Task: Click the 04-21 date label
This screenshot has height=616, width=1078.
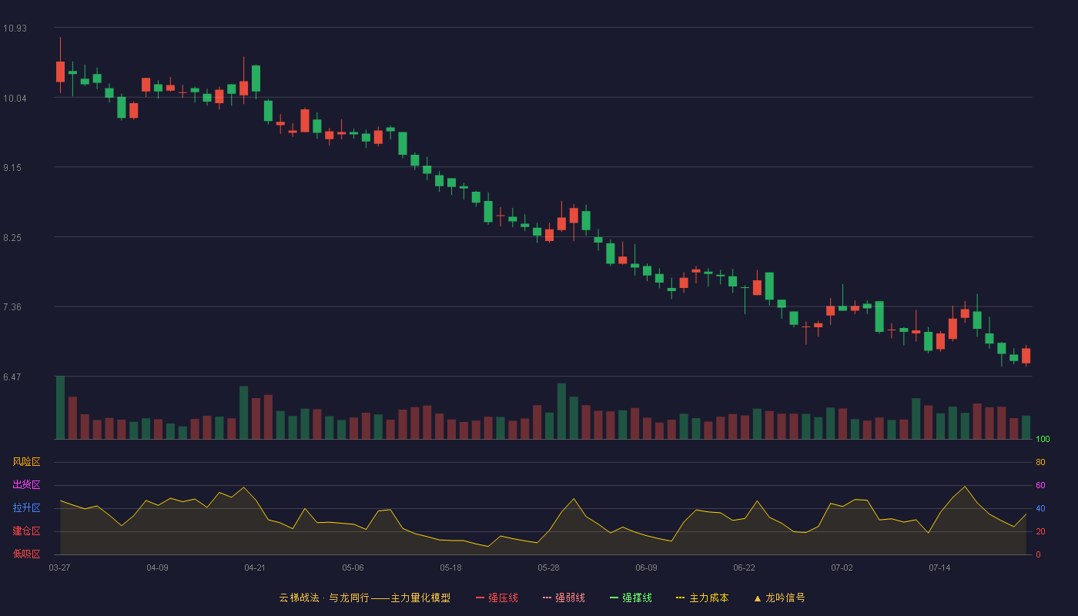Action: tap(255, 567)
